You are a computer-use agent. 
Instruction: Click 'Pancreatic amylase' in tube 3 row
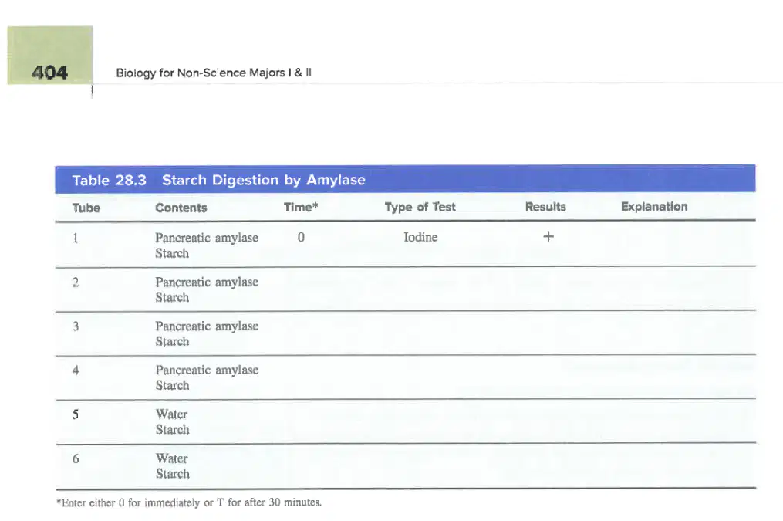point(207,326)
